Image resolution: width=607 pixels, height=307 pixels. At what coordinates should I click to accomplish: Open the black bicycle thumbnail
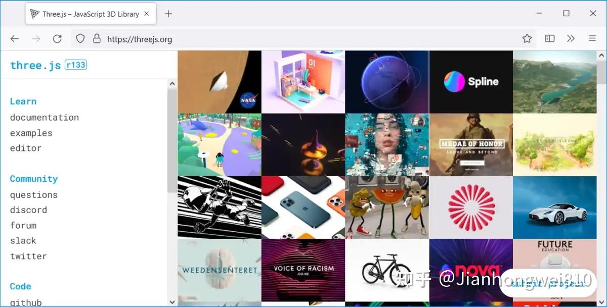point(387,270)
